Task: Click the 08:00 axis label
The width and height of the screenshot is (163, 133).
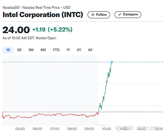Action: (72, 129)
